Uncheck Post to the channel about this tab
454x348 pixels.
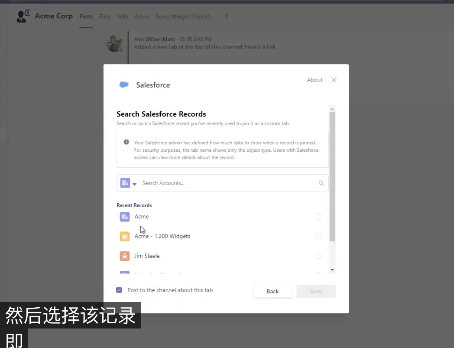[x=119, y=290]
